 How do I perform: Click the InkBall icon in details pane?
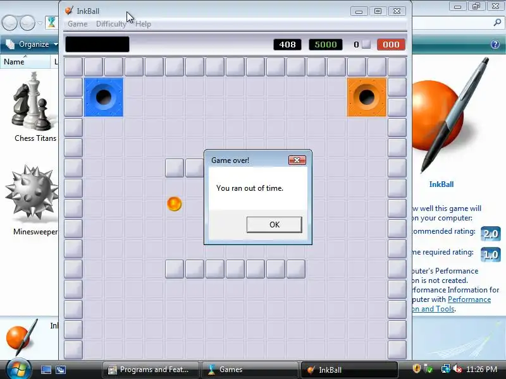tap(22, 337)
